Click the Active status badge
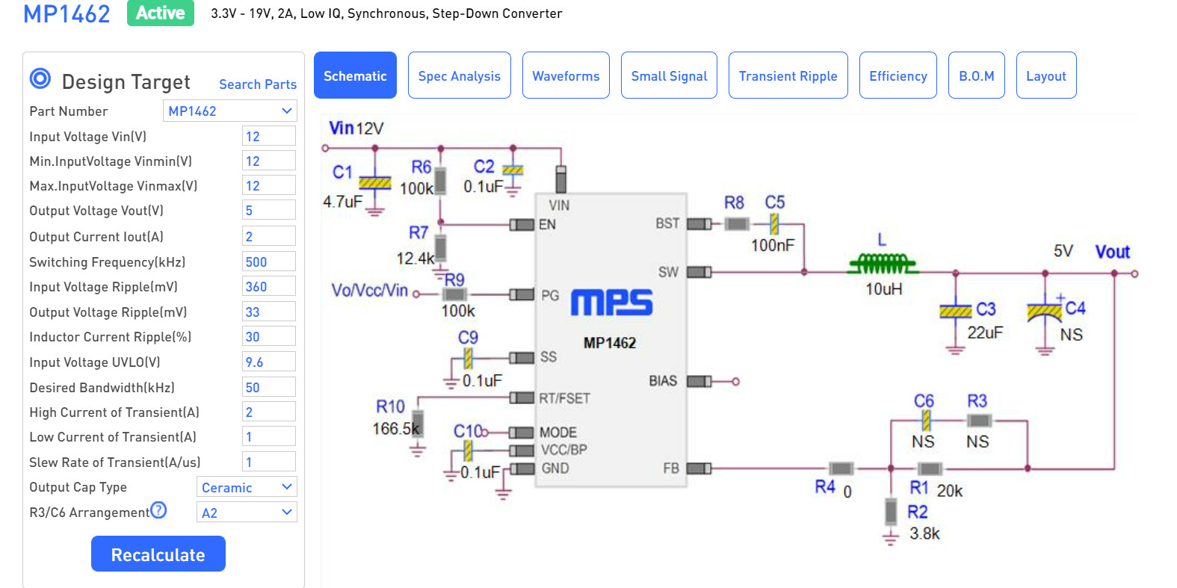The image size is (1177, 588). (161, 13)
